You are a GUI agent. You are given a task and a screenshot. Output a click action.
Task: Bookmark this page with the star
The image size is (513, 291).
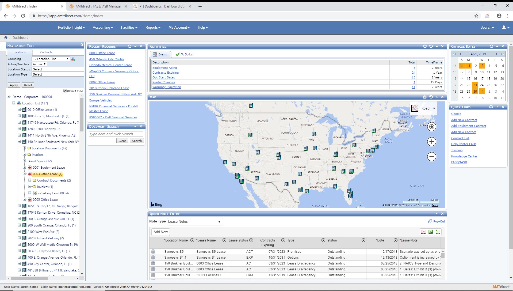pyautogui.click(x=476, y=16)
